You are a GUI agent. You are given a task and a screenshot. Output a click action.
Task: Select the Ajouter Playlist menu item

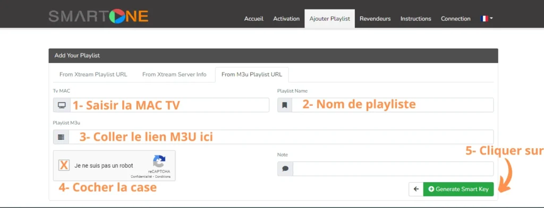[329, 19]
